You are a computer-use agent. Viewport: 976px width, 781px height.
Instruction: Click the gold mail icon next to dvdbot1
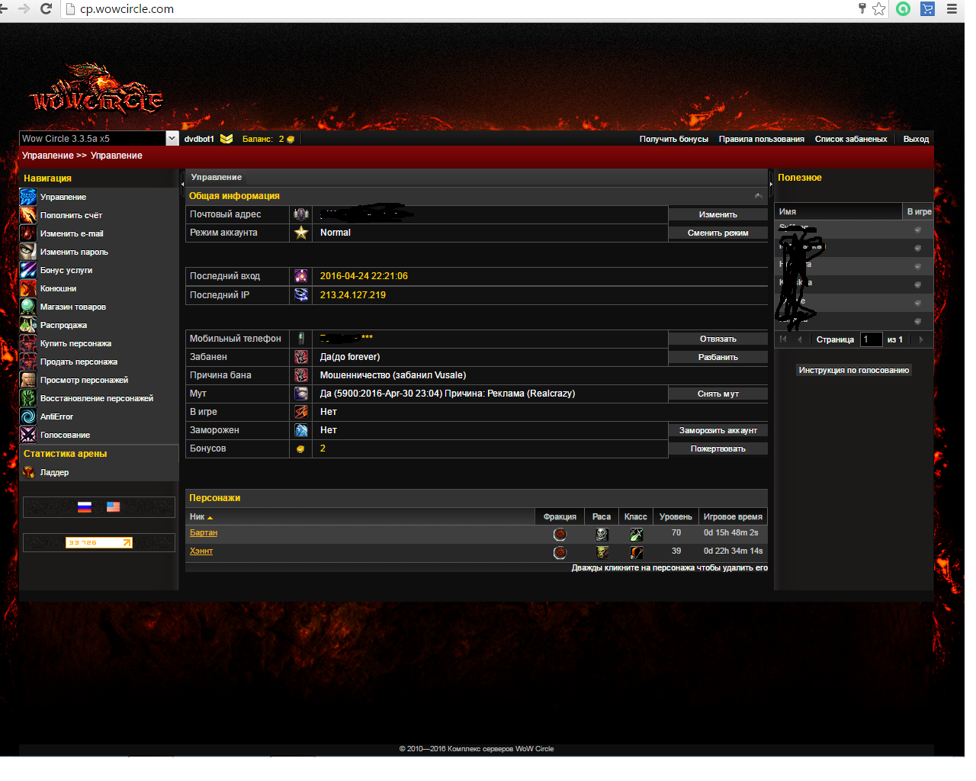[x=226, y=139]
